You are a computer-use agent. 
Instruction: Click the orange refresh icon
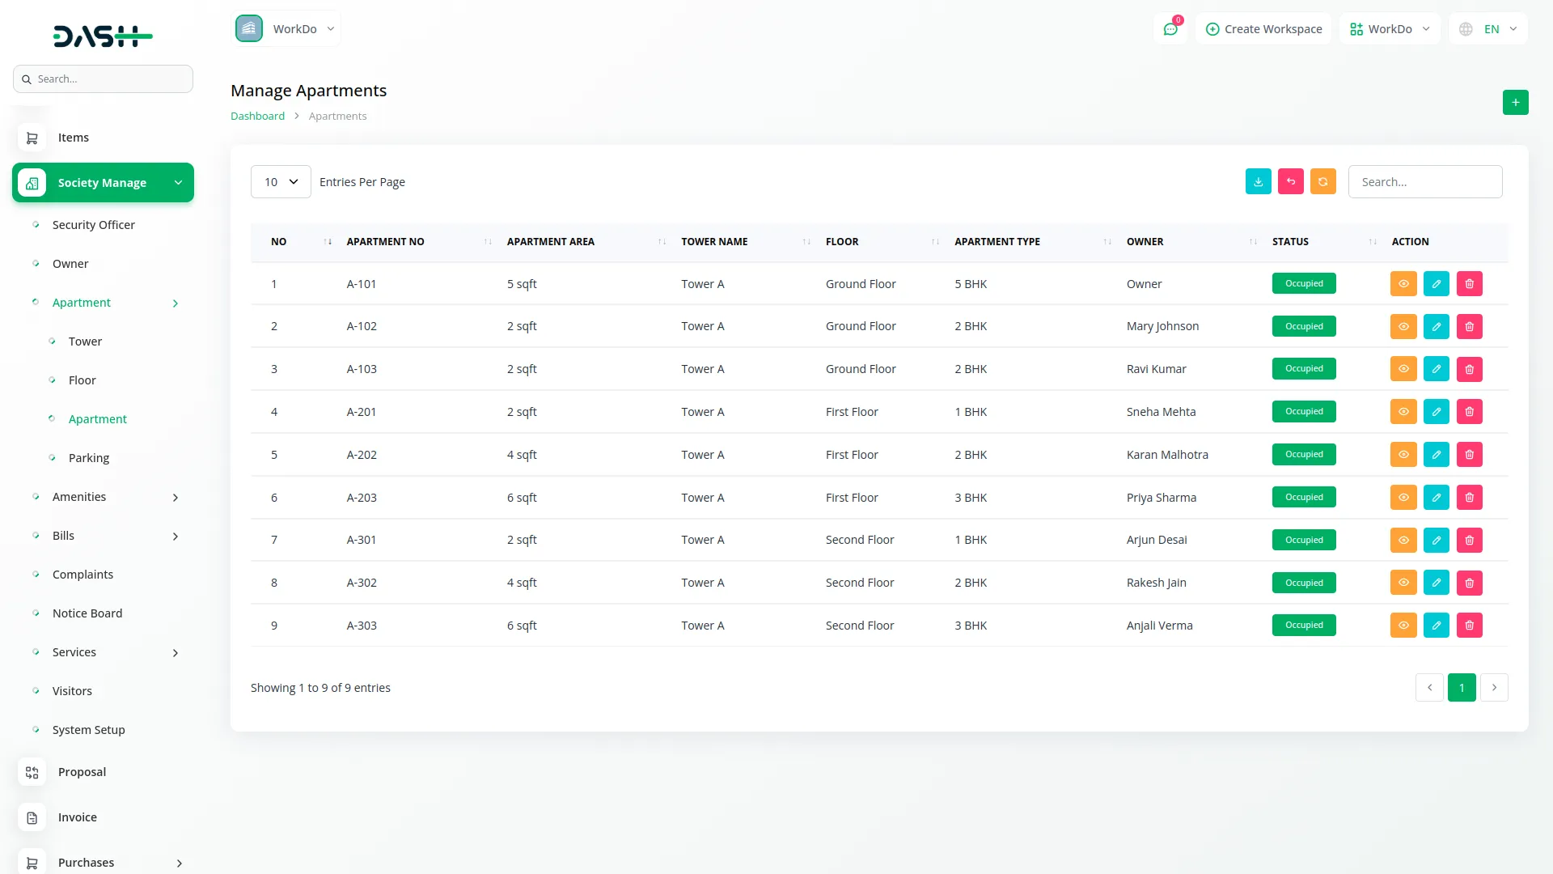(x=1322, y=182)
